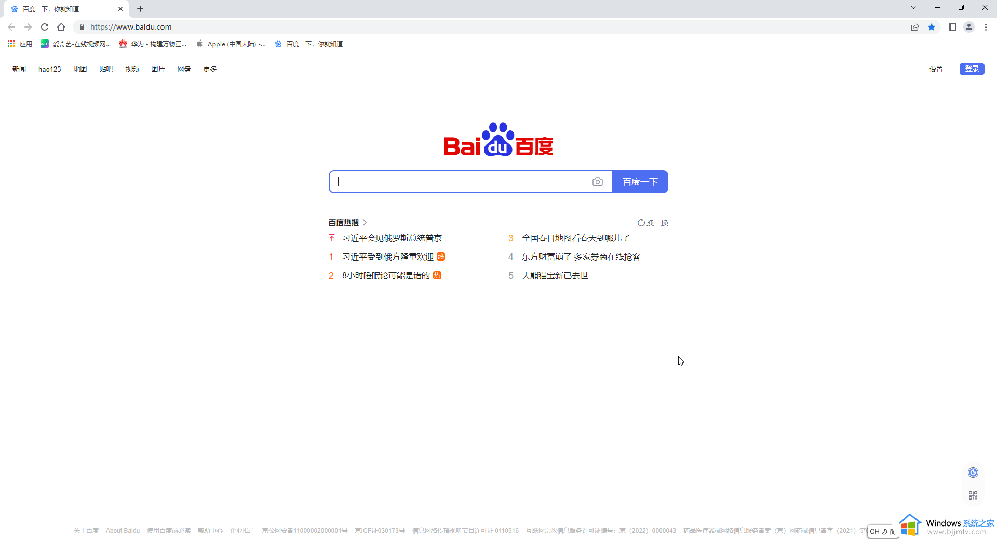
Task: Open 8小时睡眠论可能是错的 hot search
Action: (386, 275)
